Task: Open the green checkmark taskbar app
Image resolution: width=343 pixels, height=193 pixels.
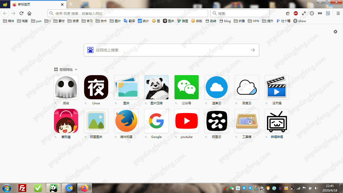Action: tap(38, 188)
